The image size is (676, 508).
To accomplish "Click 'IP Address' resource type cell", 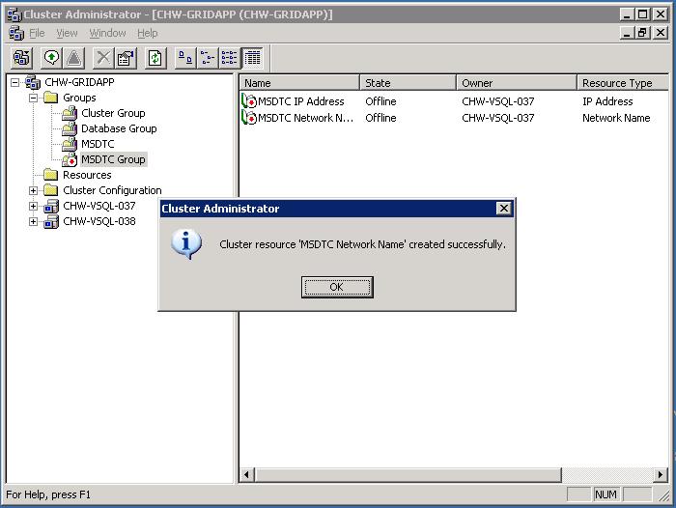I will pyautogui.click(x=607, y=101).
